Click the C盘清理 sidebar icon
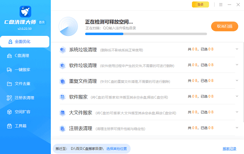 click(9, 56)
